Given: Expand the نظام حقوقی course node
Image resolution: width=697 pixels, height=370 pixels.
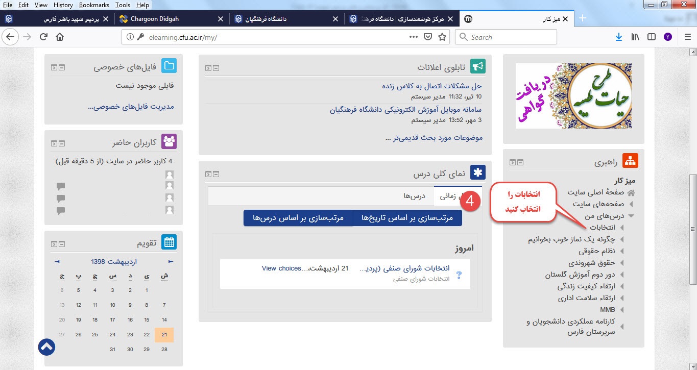Looking at the screenshot, I should (621, 251).
